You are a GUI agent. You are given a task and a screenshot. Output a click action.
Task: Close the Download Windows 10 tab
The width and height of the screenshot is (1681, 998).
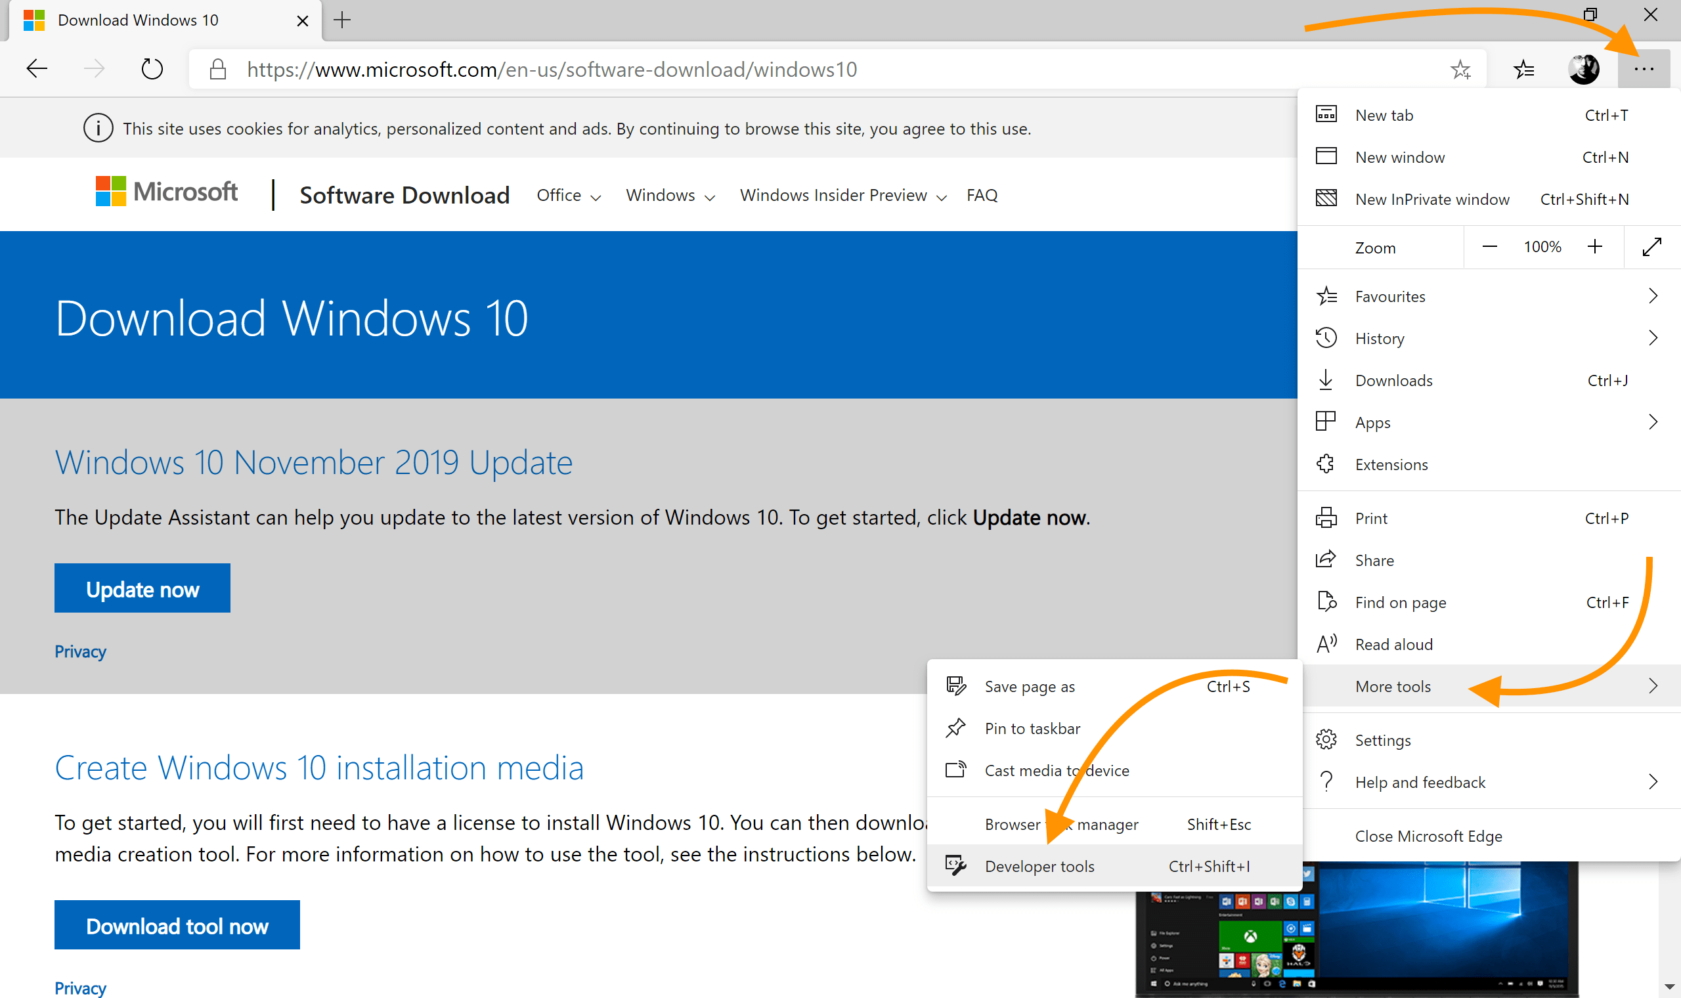click(x=303, y=21)
